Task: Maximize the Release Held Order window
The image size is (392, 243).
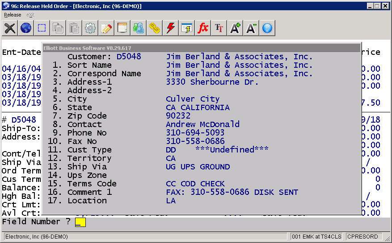Action: (x=378, y=6)
